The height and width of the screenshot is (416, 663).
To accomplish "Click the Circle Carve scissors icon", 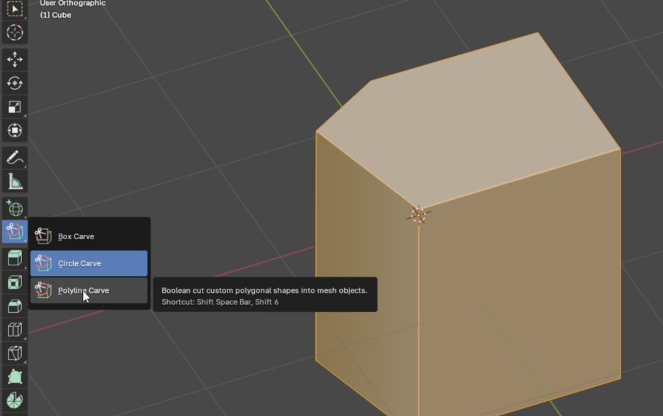I will (42, 262).
